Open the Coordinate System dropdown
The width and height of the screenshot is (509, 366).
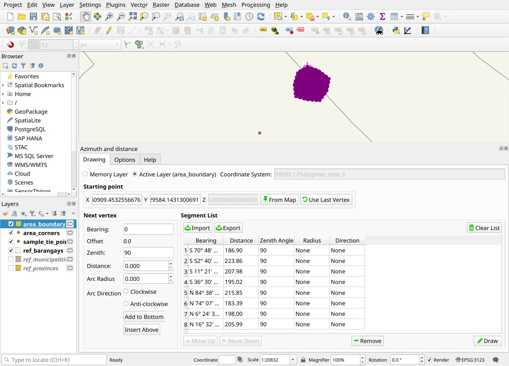[x=390, y=174]
